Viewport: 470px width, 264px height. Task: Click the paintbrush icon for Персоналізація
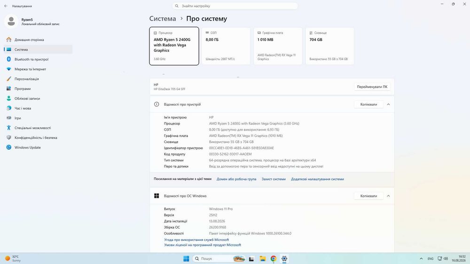(x=8, y=79)
